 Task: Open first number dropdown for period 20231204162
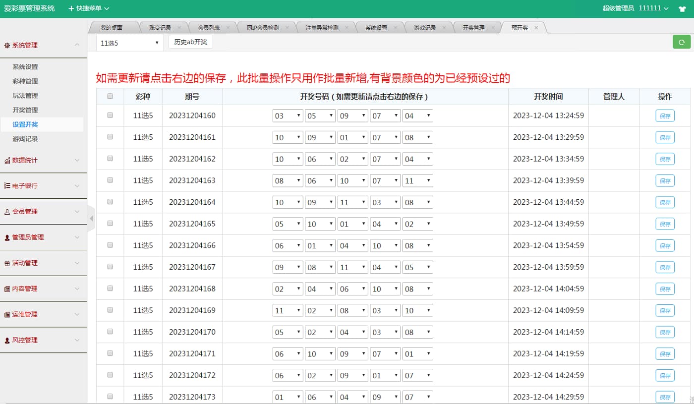[x=288, y=159]
